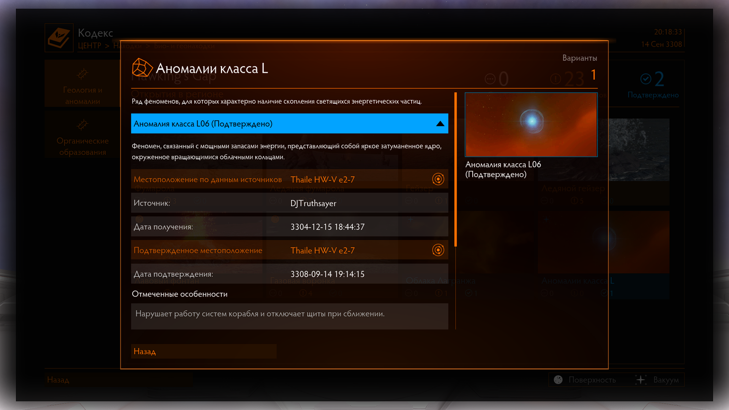Image resolution: width=729 pixels, height=410 pixels.
Task: Click the Отмеченные особенности description box
Action: [289, 316]
